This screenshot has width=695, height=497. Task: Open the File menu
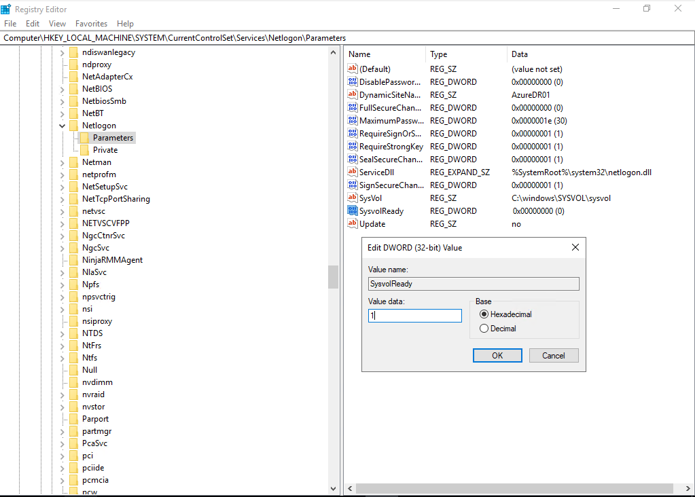click(x=10, y=24)
